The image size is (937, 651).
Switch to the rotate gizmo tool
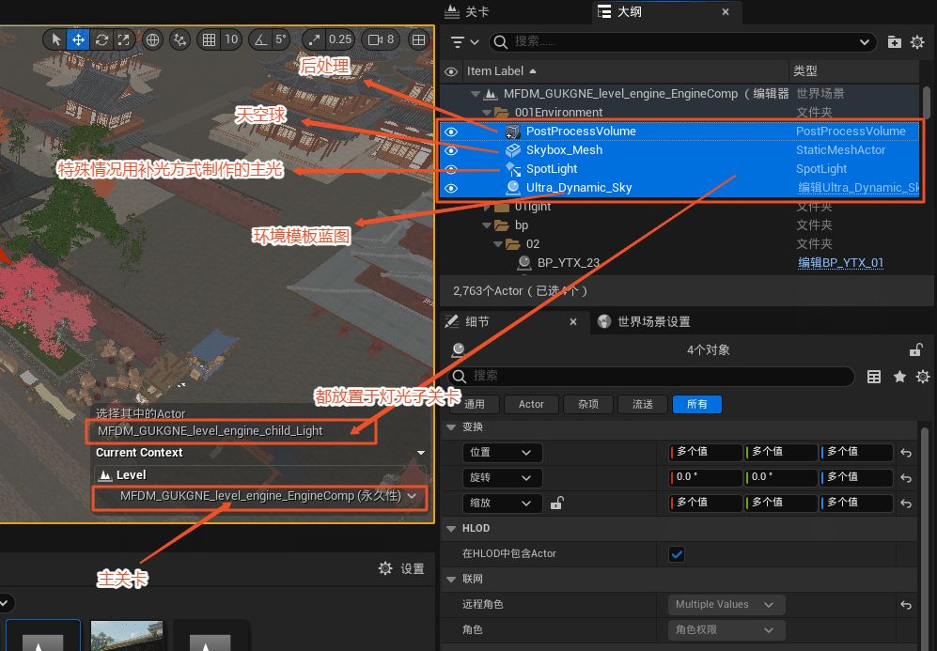[102, 39]
